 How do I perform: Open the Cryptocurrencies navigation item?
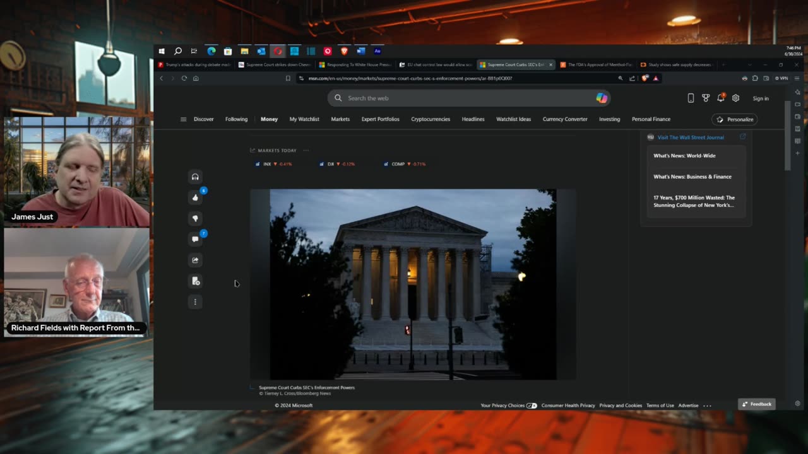pyautogui.click(x=431, y=119)
